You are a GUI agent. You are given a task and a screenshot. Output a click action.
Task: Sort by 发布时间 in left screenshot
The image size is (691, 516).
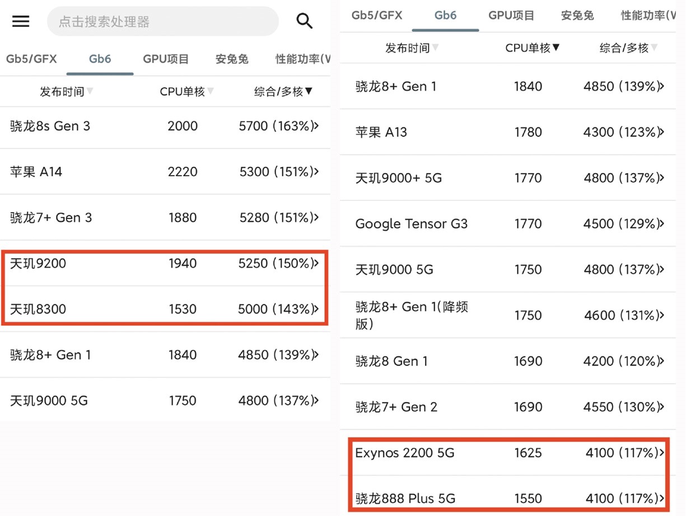66,92
